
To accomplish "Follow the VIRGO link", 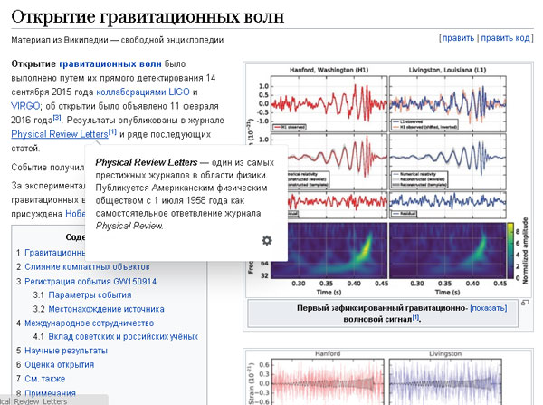I will coord(25,106).
